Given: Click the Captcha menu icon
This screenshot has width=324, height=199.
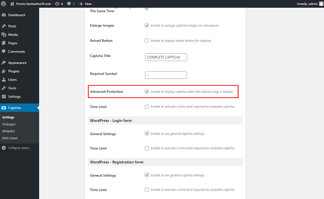Looking at the screenshot, I should (4, 108).
